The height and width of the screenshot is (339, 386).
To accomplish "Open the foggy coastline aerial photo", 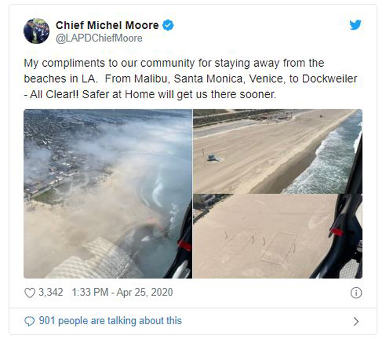I will click(x=108, y=194).
